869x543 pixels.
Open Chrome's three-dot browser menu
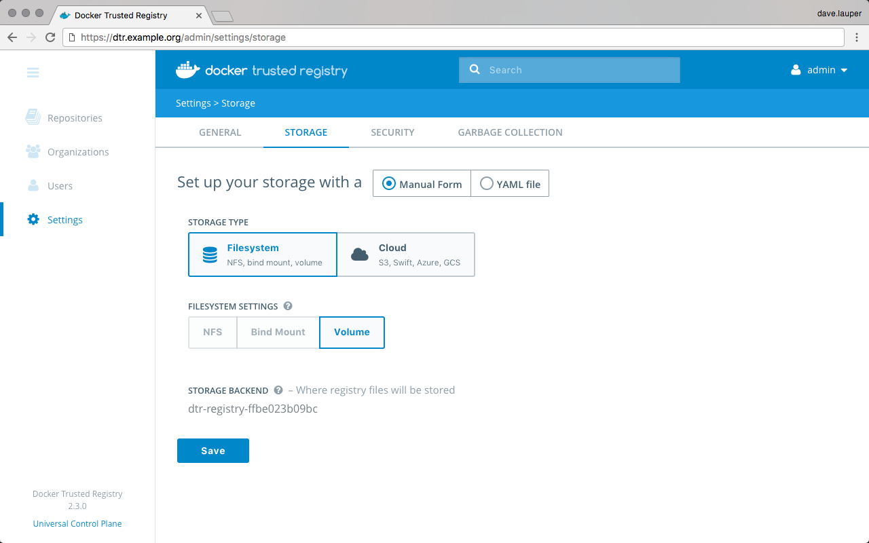(855, 37)
